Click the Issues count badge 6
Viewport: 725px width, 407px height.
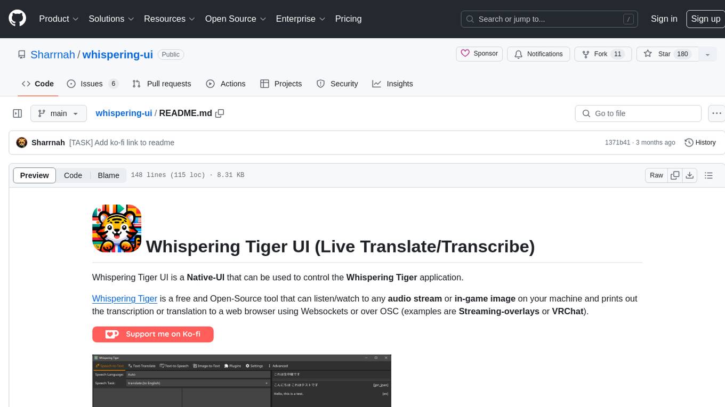(x=113, y=84)
